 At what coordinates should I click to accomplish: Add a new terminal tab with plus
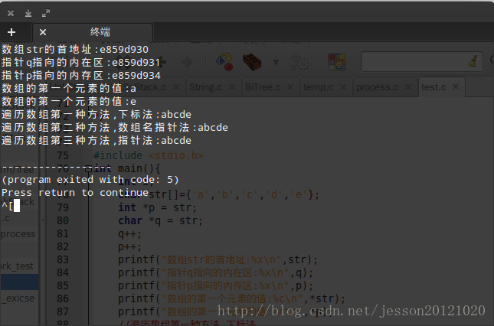point(11,32)
